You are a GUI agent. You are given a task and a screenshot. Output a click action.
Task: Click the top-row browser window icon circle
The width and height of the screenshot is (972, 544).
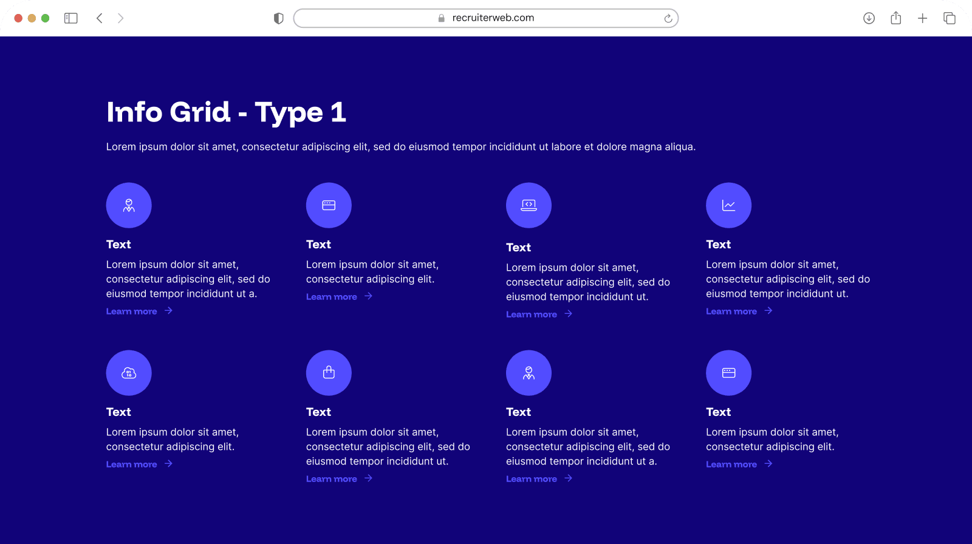329,205
